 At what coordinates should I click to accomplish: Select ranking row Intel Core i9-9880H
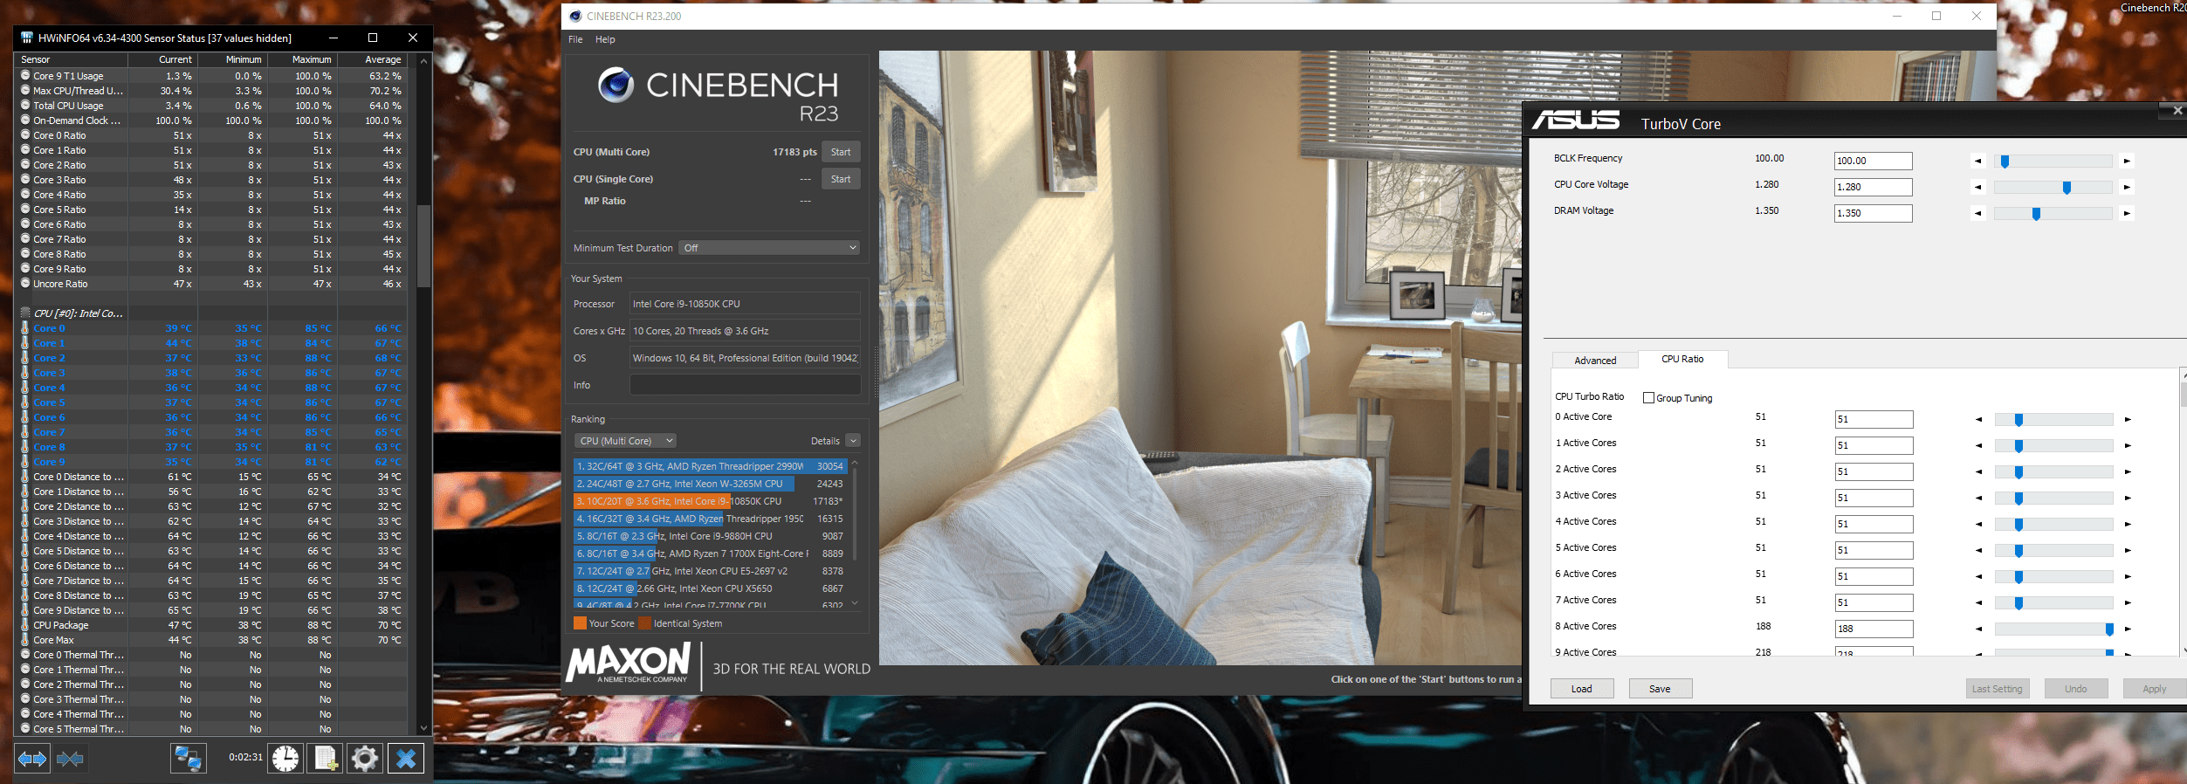[x=710, y=536]
